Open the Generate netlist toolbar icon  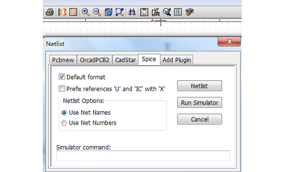(62, 12)
